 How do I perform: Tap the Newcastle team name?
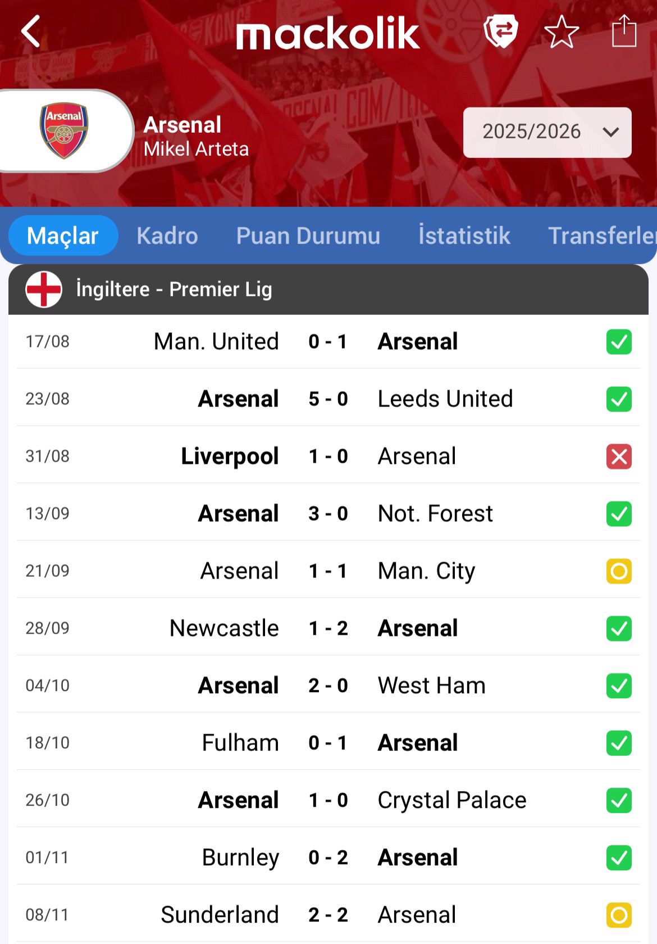point(224,629)
